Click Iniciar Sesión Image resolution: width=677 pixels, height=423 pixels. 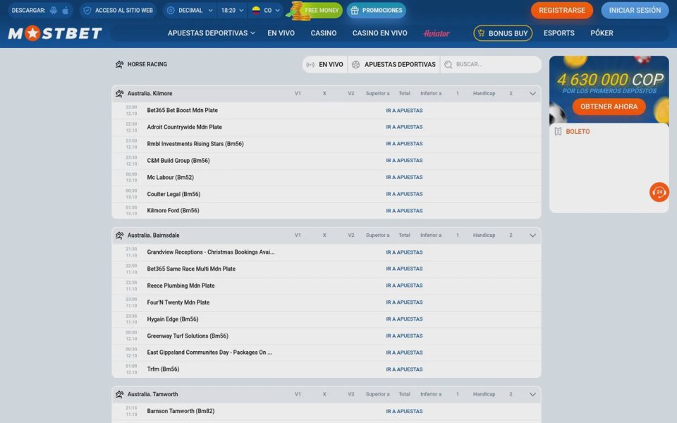pos(635,11)
